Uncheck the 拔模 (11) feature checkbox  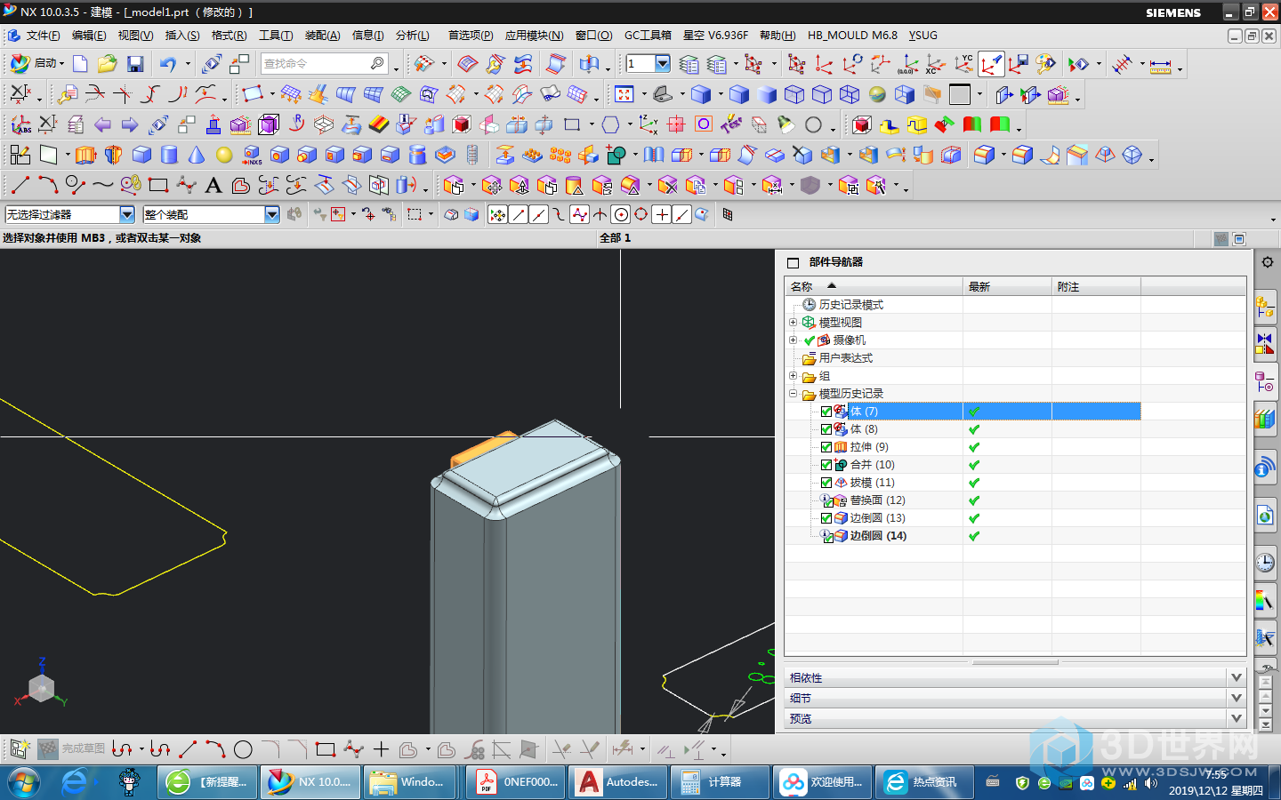pos(826,483)
